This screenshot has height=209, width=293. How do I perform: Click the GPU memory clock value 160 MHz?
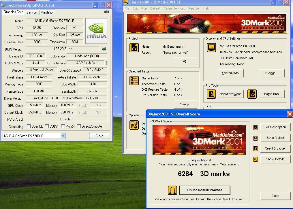click(x=67, y=105)
